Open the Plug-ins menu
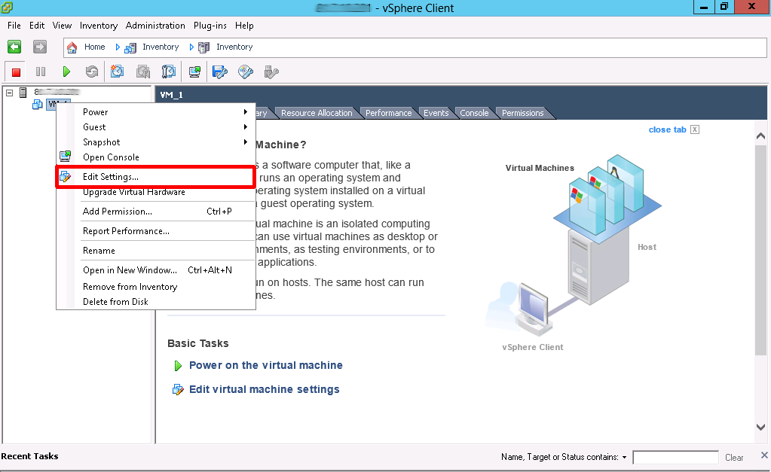771x472 pixels. (x=210, y=26)
